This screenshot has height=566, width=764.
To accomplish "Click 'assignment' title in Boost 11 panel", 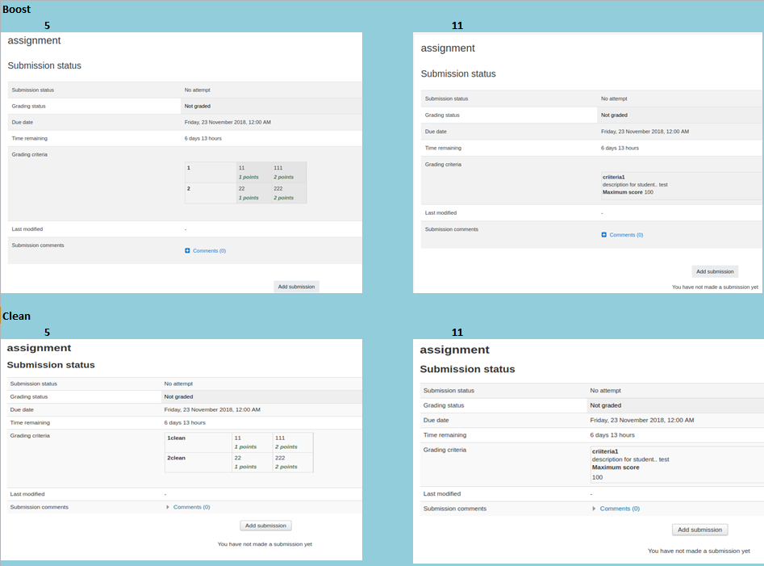I will coord(448,48).
